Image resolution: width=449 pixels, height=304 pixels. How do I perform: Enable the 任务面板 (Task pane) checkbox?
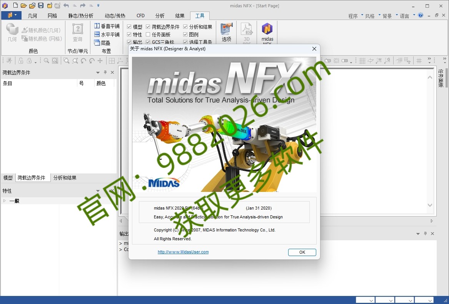pyautogui.click(x=148, y=35)
